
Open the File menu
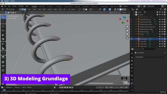(5, 6)
